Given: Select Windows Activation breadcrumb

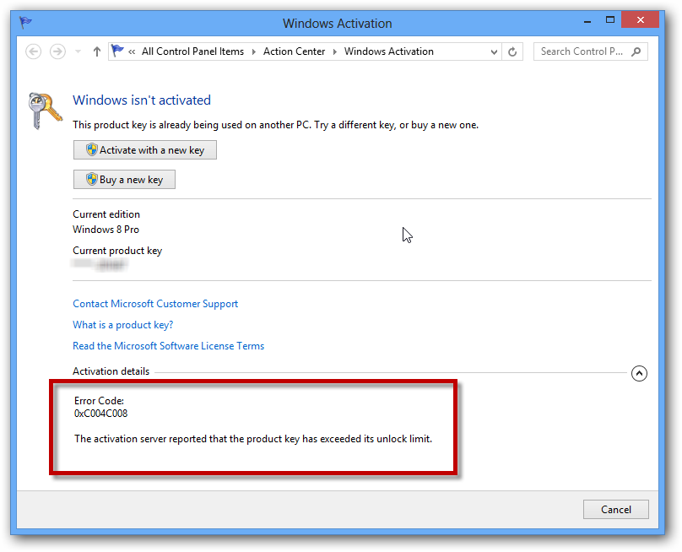Looking at the screenshot, I should point(389,51).
